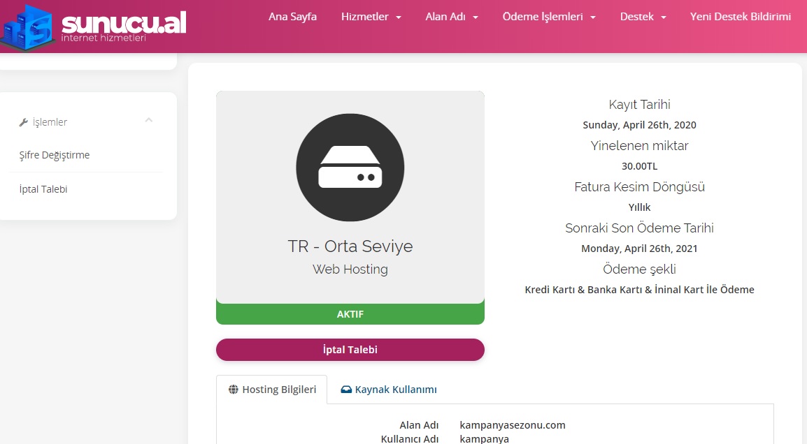Click the hosting server disk icon
The image size is (807, 444).
tap(350, 168)
